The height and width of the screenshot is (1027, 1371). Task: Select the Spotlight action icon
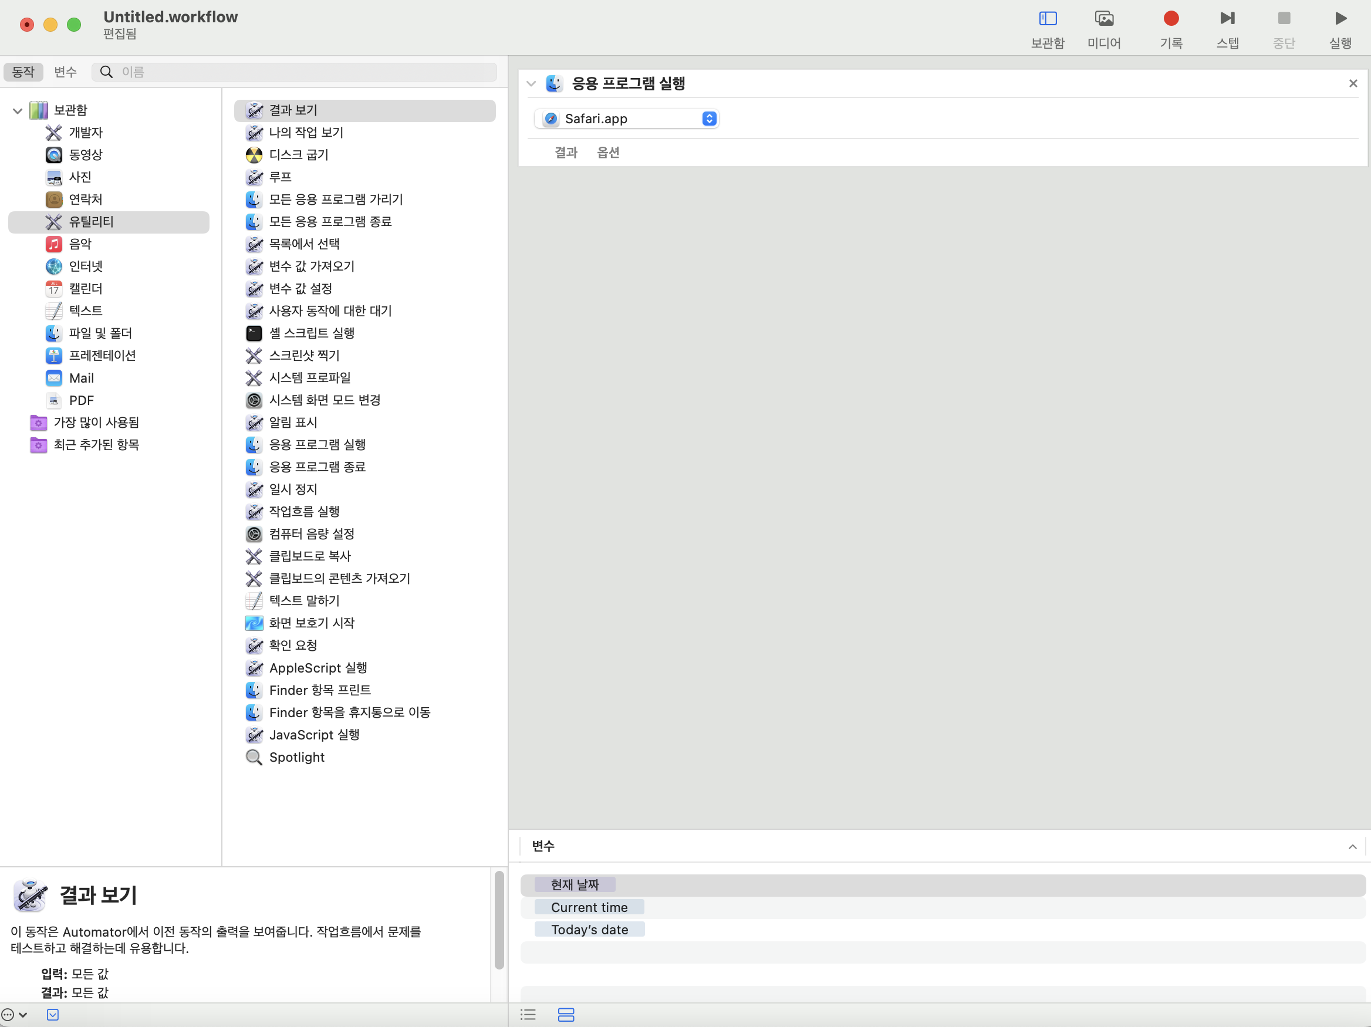(254, 758)
